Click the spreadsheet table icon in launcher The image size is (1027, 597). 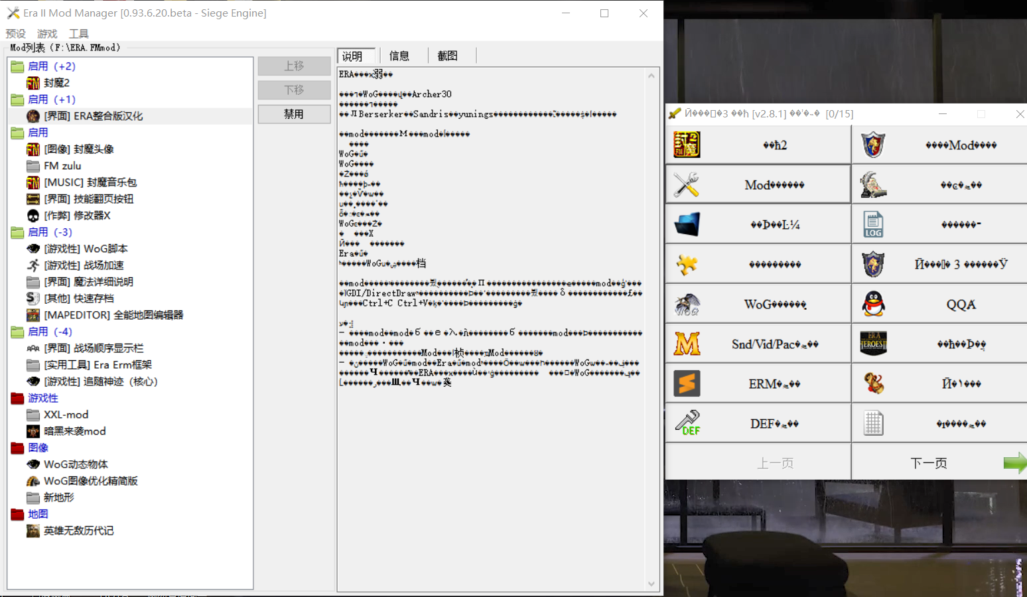coord(873,423)
